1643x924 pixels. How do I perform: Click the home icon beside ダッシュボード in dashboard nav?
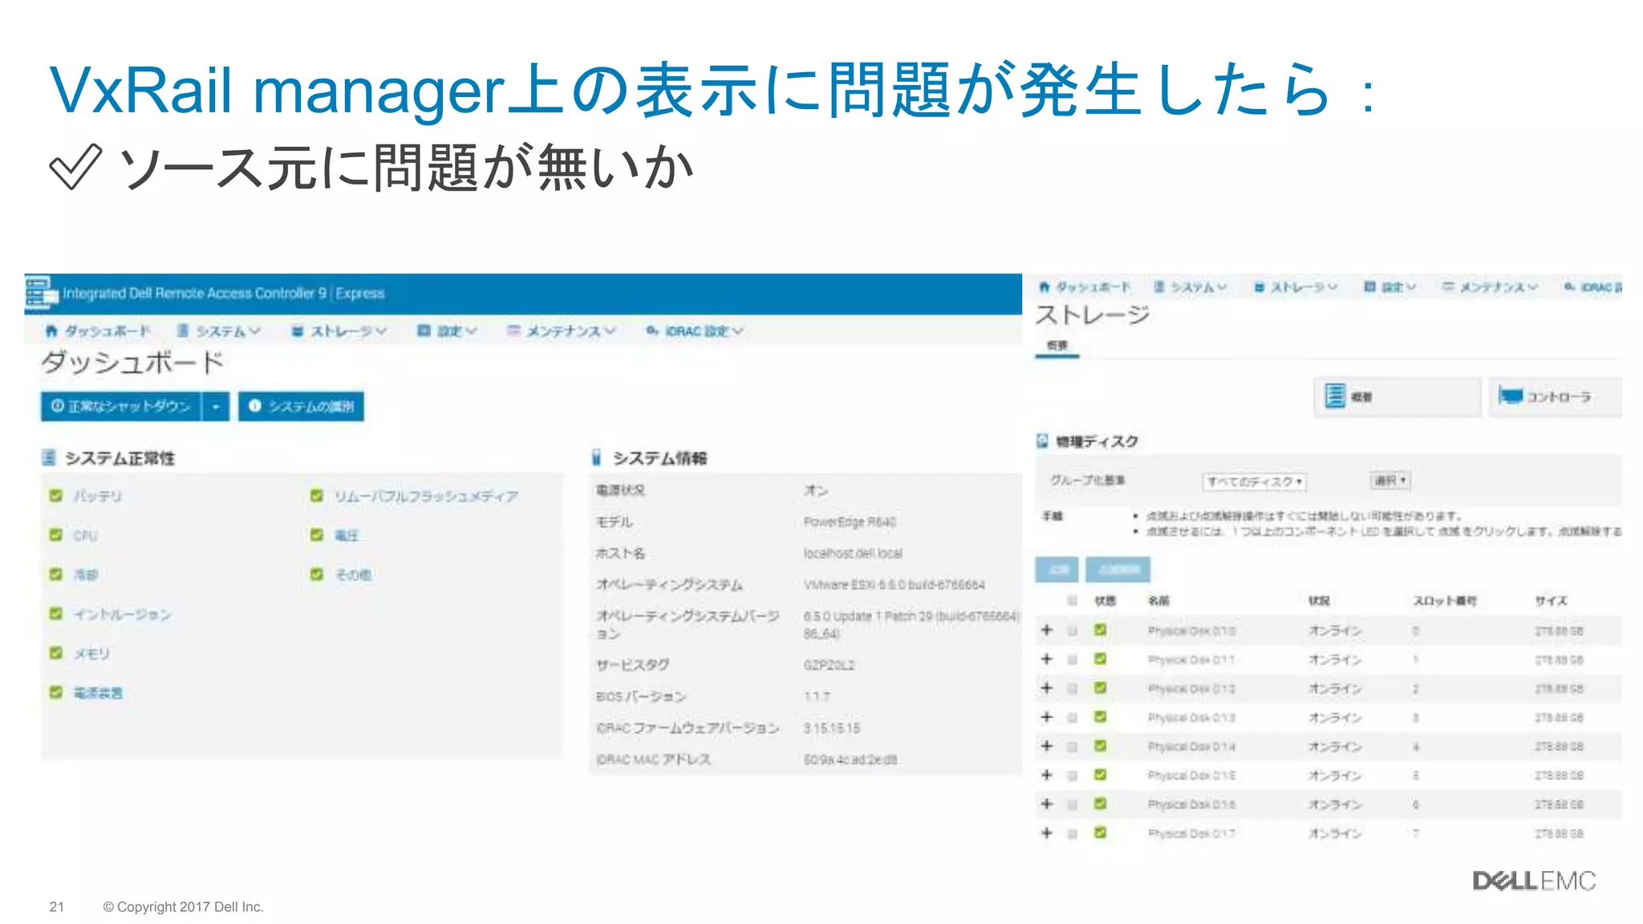click(x=51, y=330)
